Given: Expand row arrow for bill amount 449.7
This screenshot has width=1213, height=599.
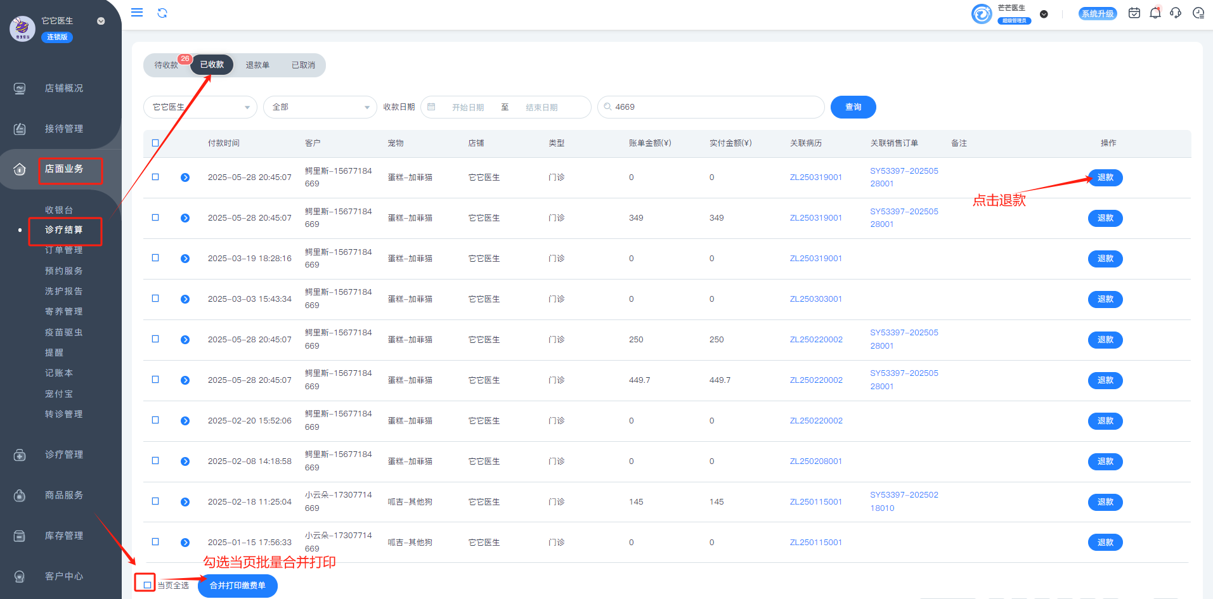Looking at the screenshot, I should point(185,380).
